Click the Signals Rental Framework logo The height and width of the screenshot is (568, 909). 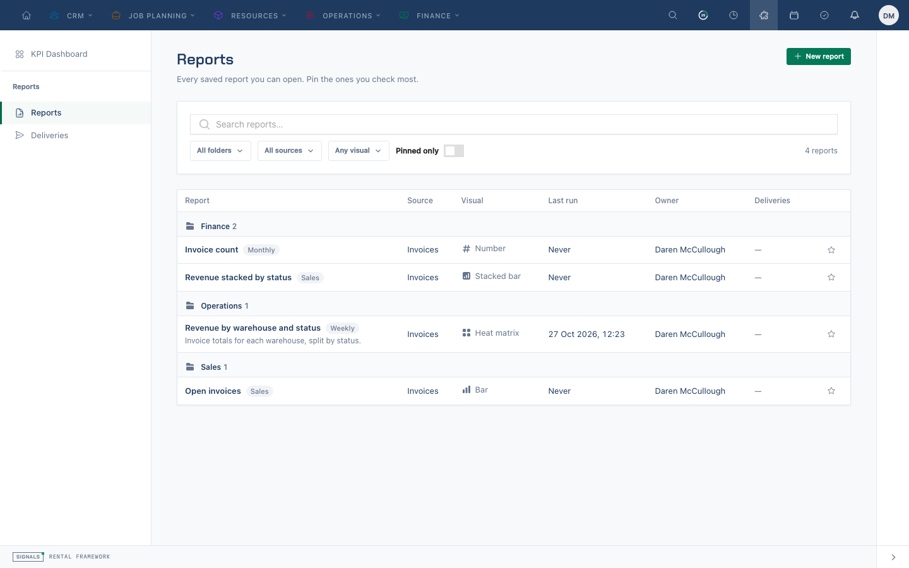(61, 557)
